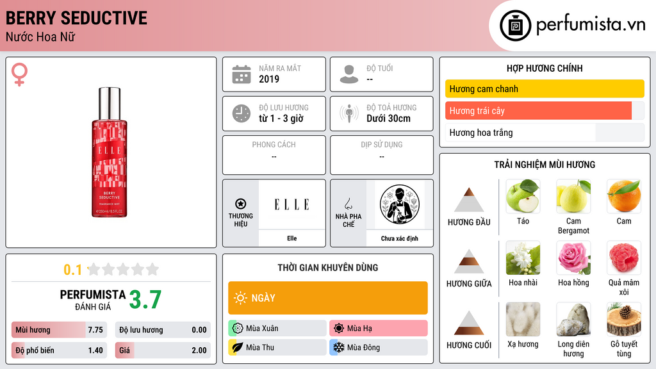
Task: Select the Mùa Hạ season tile
Action: 379,328
